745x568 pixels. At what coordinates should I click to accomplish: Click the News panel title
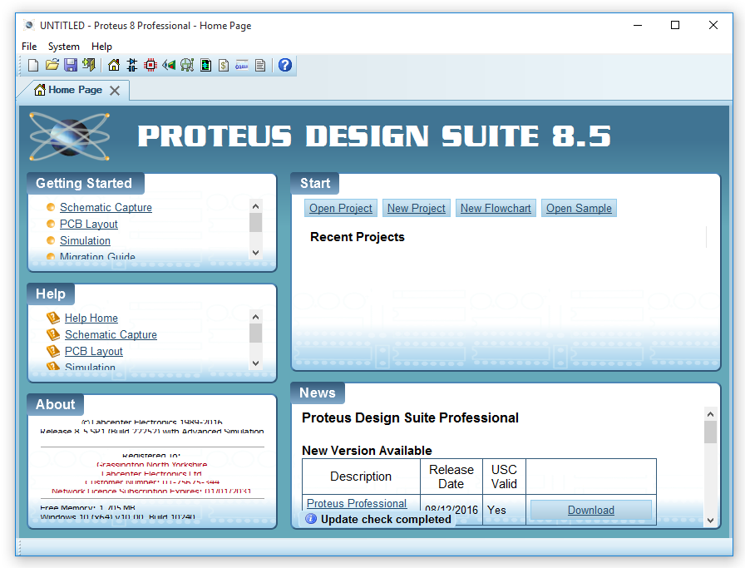pyautogui.click(x=318, y=393)
